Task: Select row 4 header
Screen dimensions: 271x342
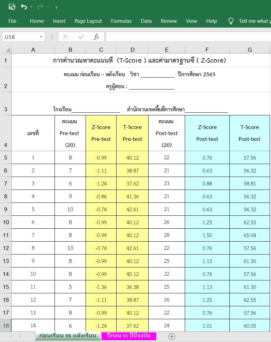Action: tap(6, 133)
